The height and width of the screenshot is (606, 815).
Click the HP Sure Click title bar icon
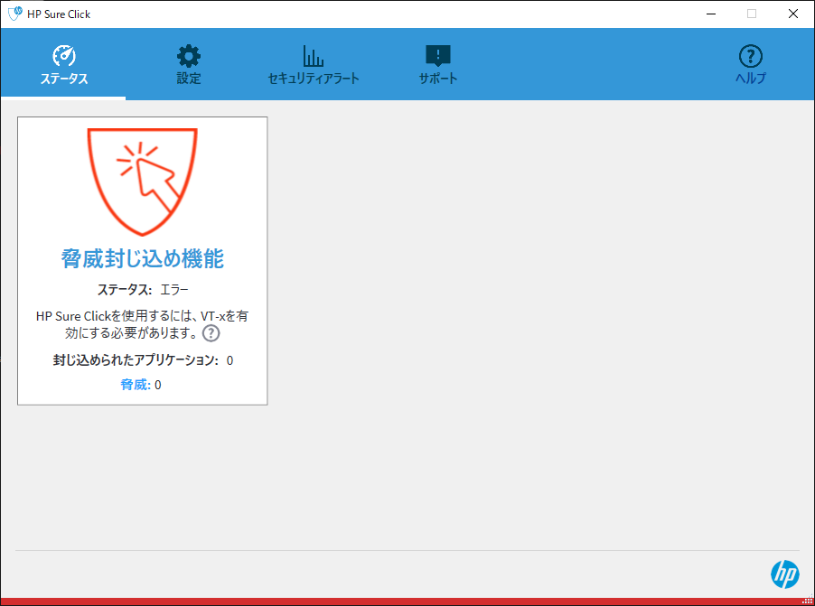tap(15, 14)
